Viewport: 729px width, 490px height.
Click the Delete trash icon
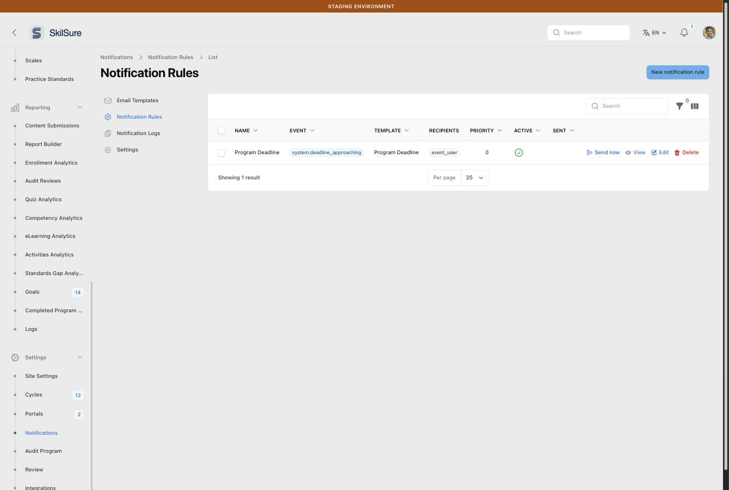(677, 153)
